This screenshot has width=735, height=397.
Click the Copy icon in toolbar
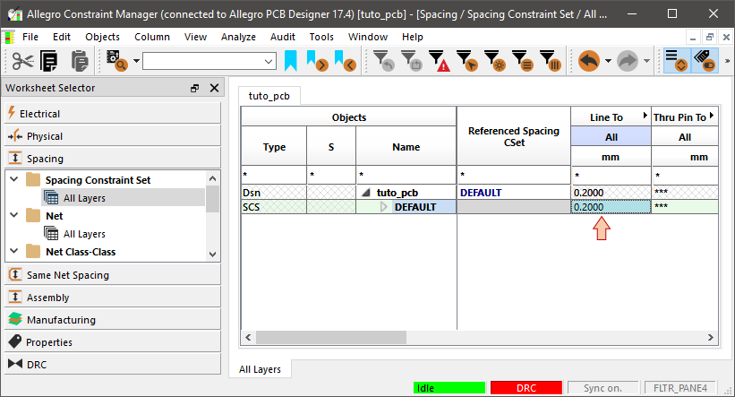pyautogui.click(x=48, y=61)
